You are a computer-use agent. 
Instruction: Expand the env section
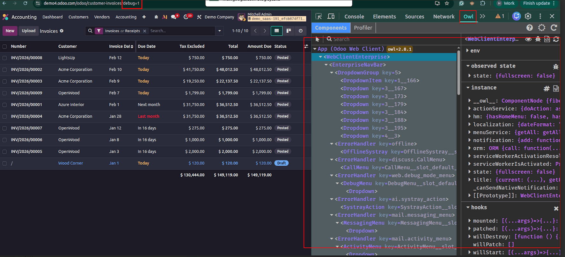pyautogui.click(x=467, y=50)
